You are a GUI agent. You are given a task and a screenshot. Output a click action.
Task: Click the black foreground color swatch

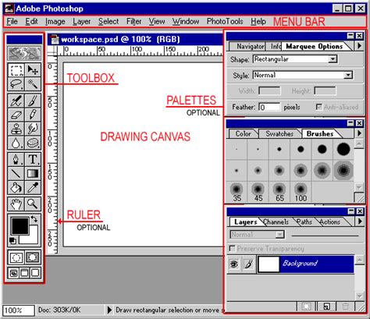(20, 226)
